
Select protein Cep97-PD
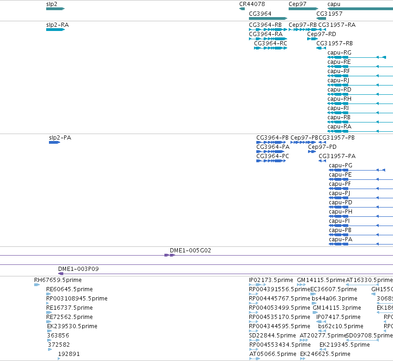coord(312,152)
